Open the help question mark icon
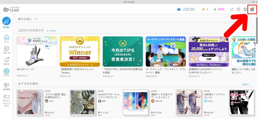 pos(238,9)
